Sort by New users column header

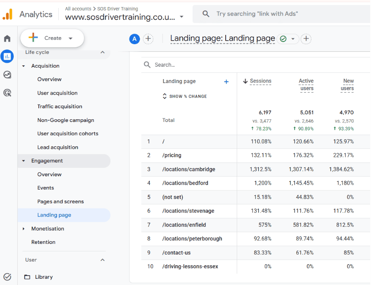point(347,84)
